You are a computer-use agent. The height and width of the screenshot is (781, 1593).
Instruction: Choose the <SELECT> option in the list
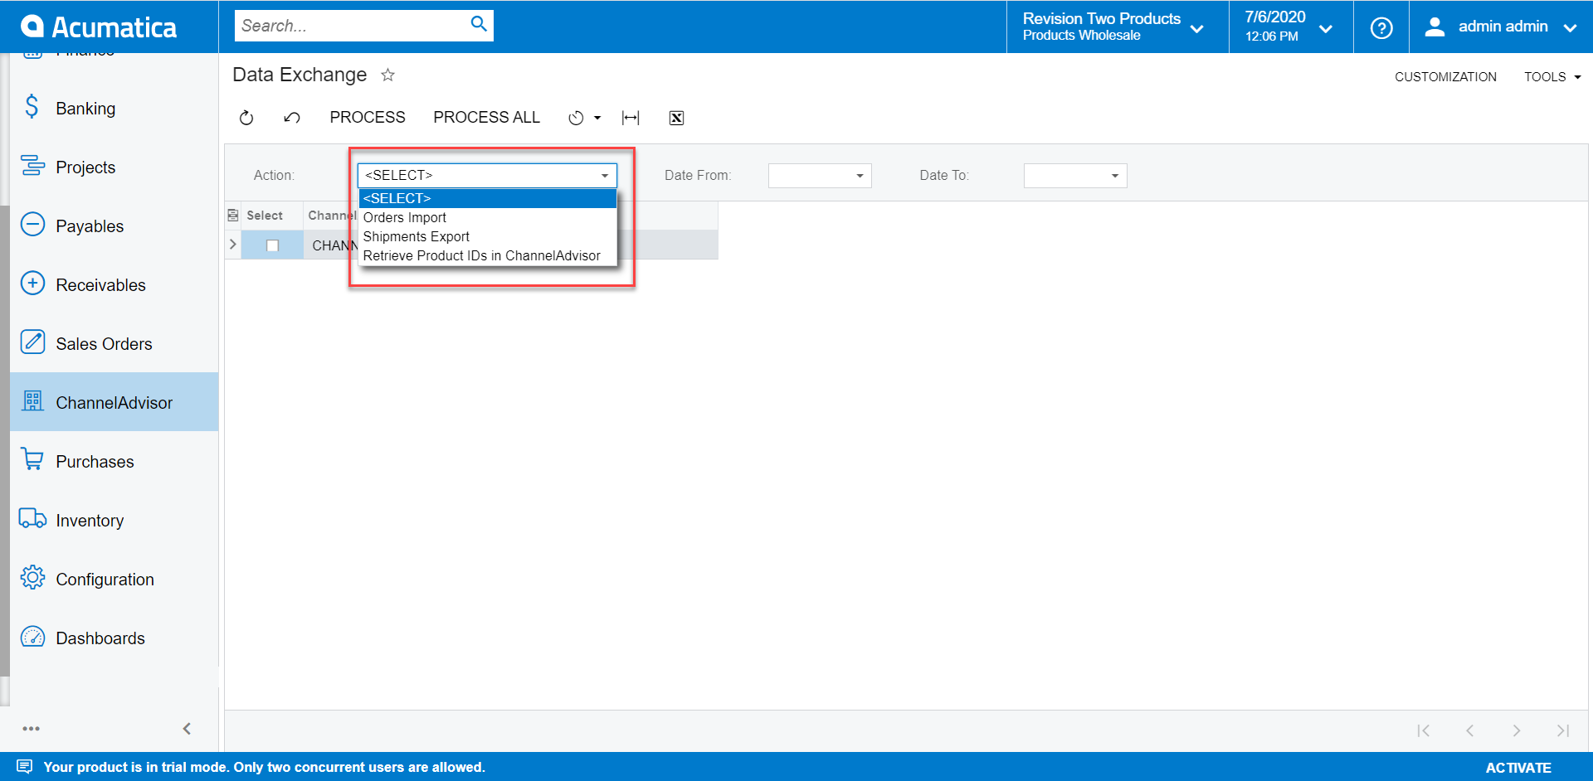click(x=488, y=198)
